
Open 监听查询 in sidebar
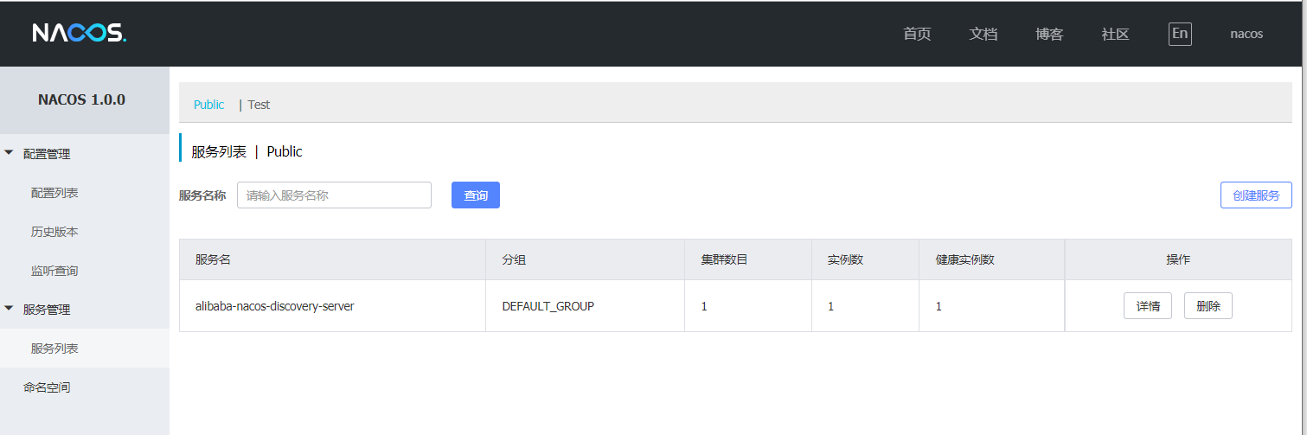pos(54,271)
